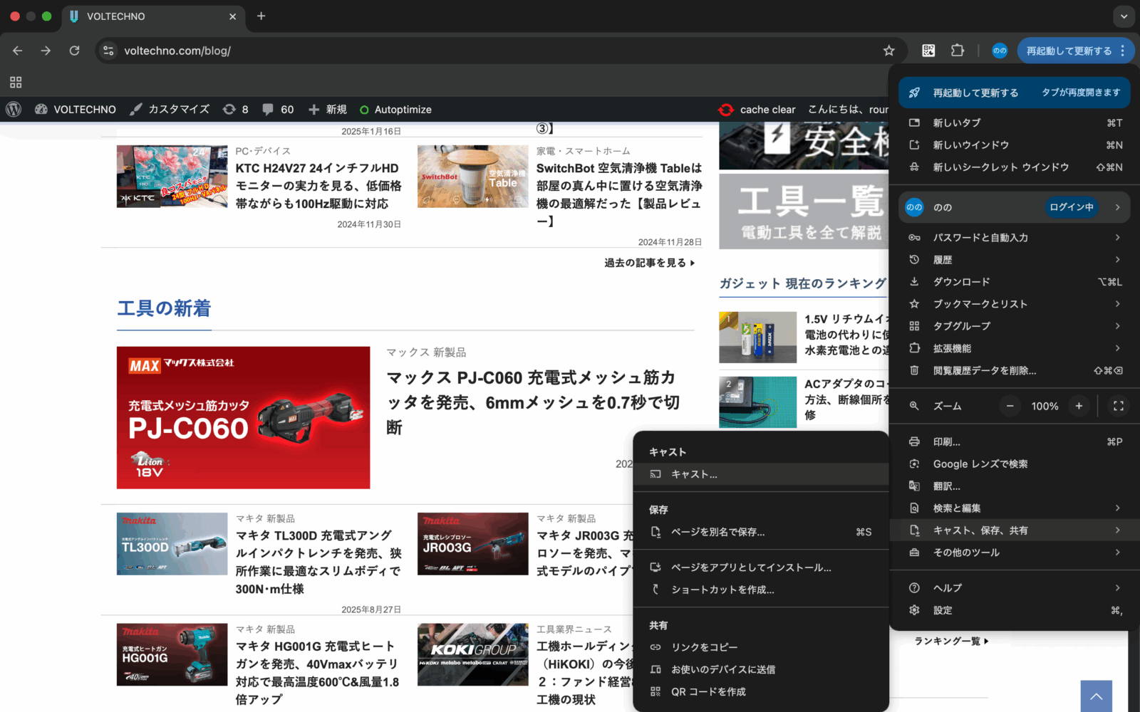Bookmark this page with the star icon
Screen dimensions: 1140x712
coord(888,51)
